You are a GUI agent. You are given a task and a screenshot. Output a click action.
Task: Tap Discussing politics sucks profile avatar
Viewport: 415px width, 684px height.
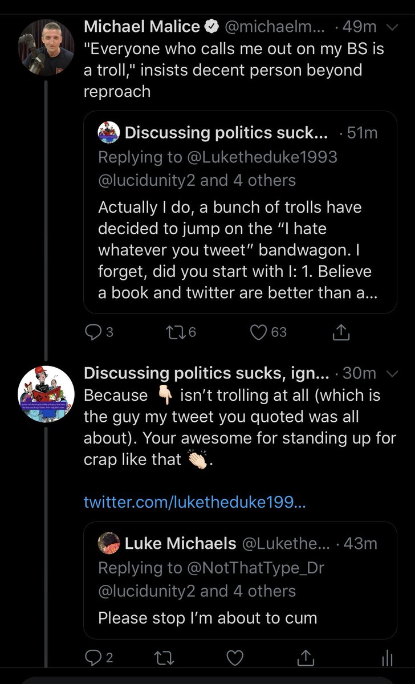(47, 394)
